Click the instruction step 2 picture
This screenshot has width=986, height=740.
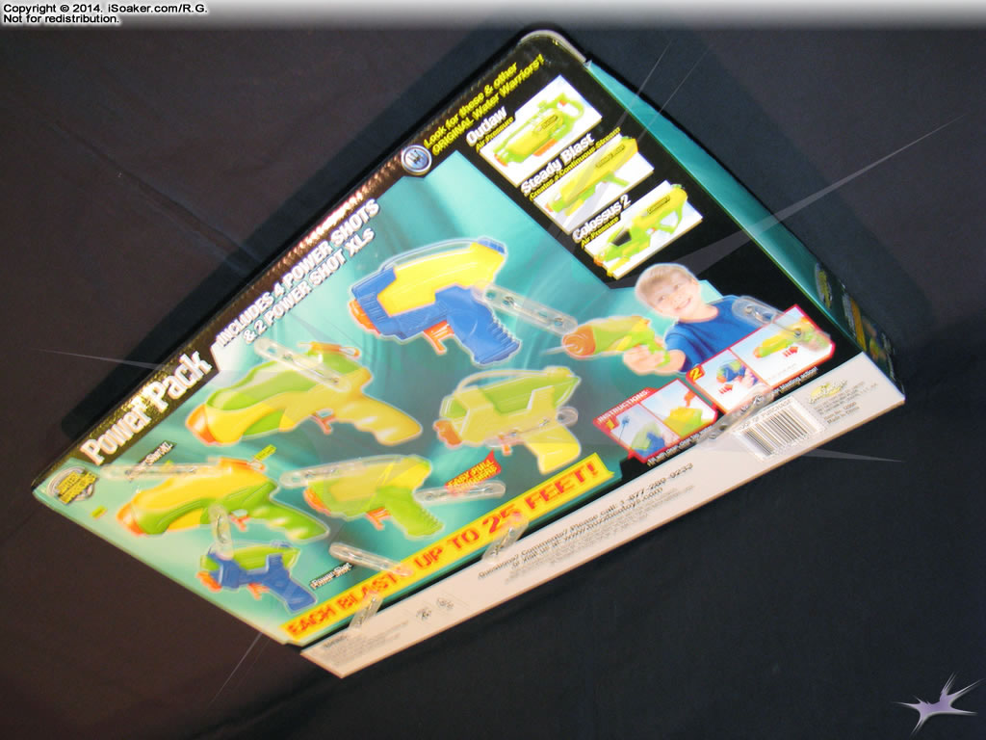761,356
